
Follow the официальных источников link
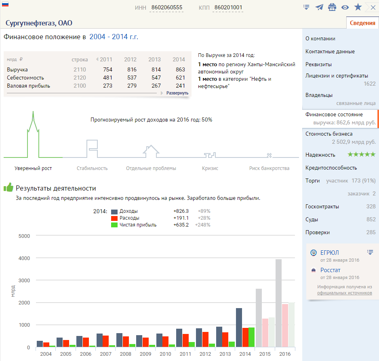point(344,293)
